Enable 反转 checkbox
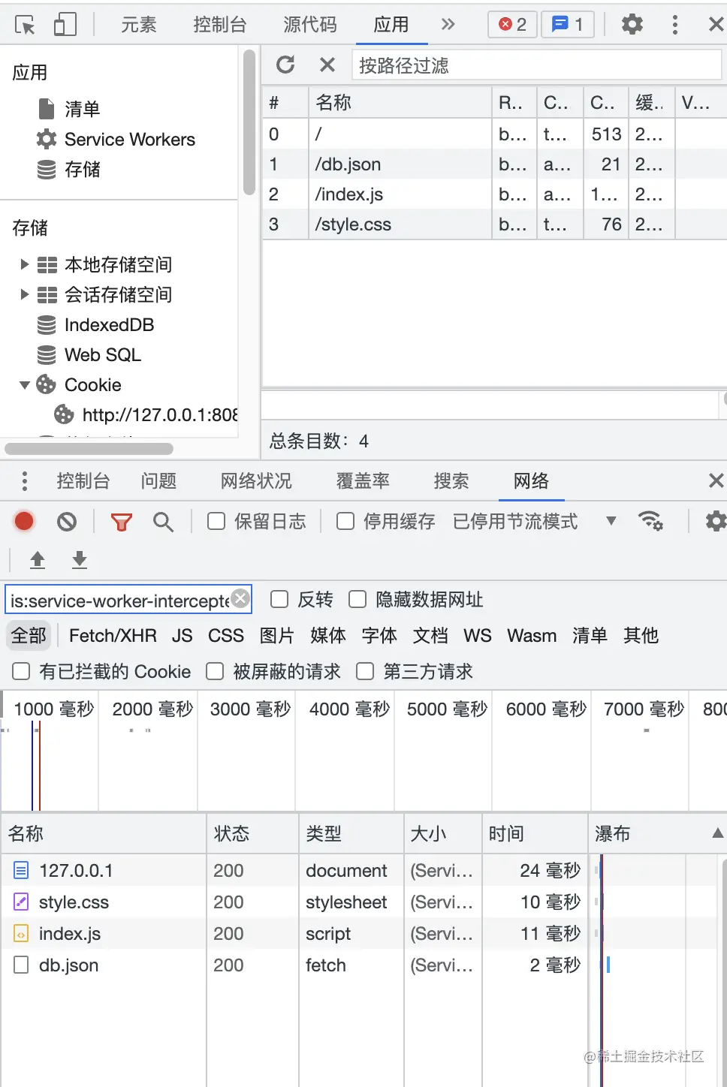The image size is (727, 1087). click(x=279, y=599)
